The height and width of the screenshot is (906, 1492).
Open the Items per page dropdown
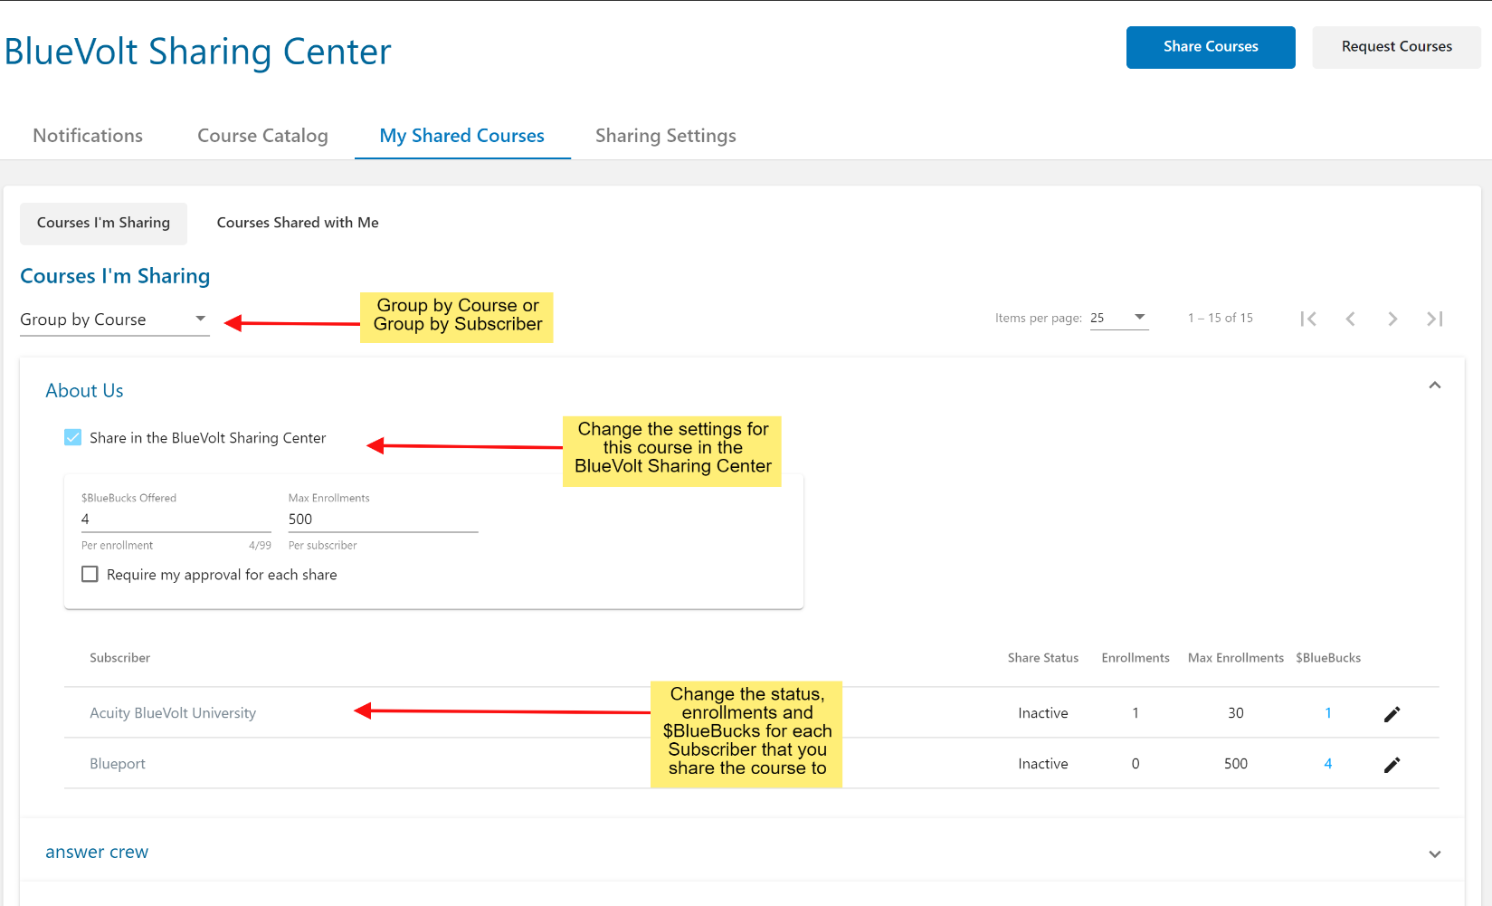click(1119, 318)
